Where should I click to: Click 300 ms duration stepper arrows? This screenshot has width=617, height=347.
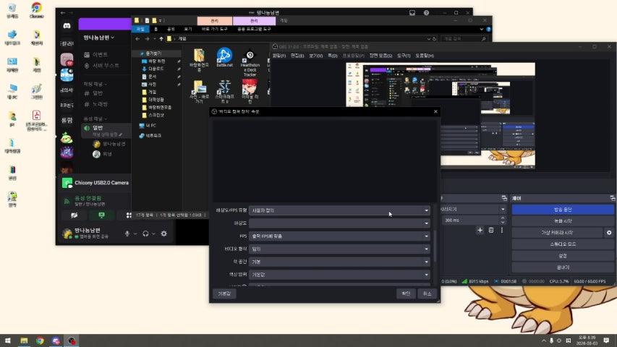tap(503, 220)
